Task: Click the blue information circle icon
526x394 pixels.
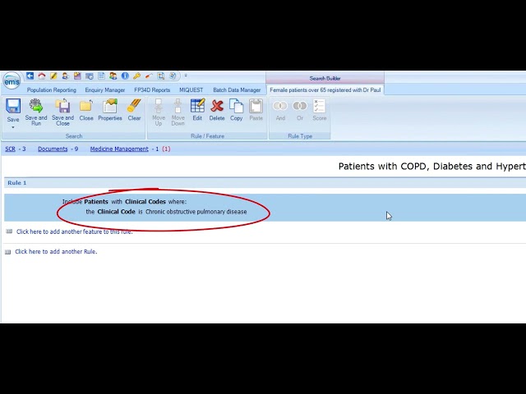Action: 125,76
